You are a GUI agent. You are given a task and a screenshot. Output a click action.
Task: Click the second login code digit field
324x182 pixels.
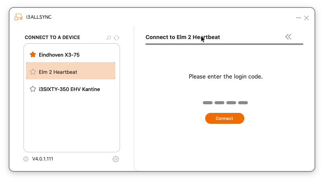(219, 103)
